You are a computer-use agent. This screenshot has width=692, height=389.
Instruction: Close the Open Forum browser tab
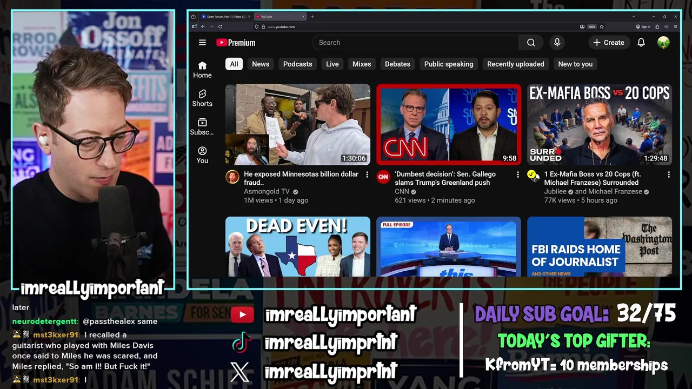pyautogui.click(x=249, y=17)
